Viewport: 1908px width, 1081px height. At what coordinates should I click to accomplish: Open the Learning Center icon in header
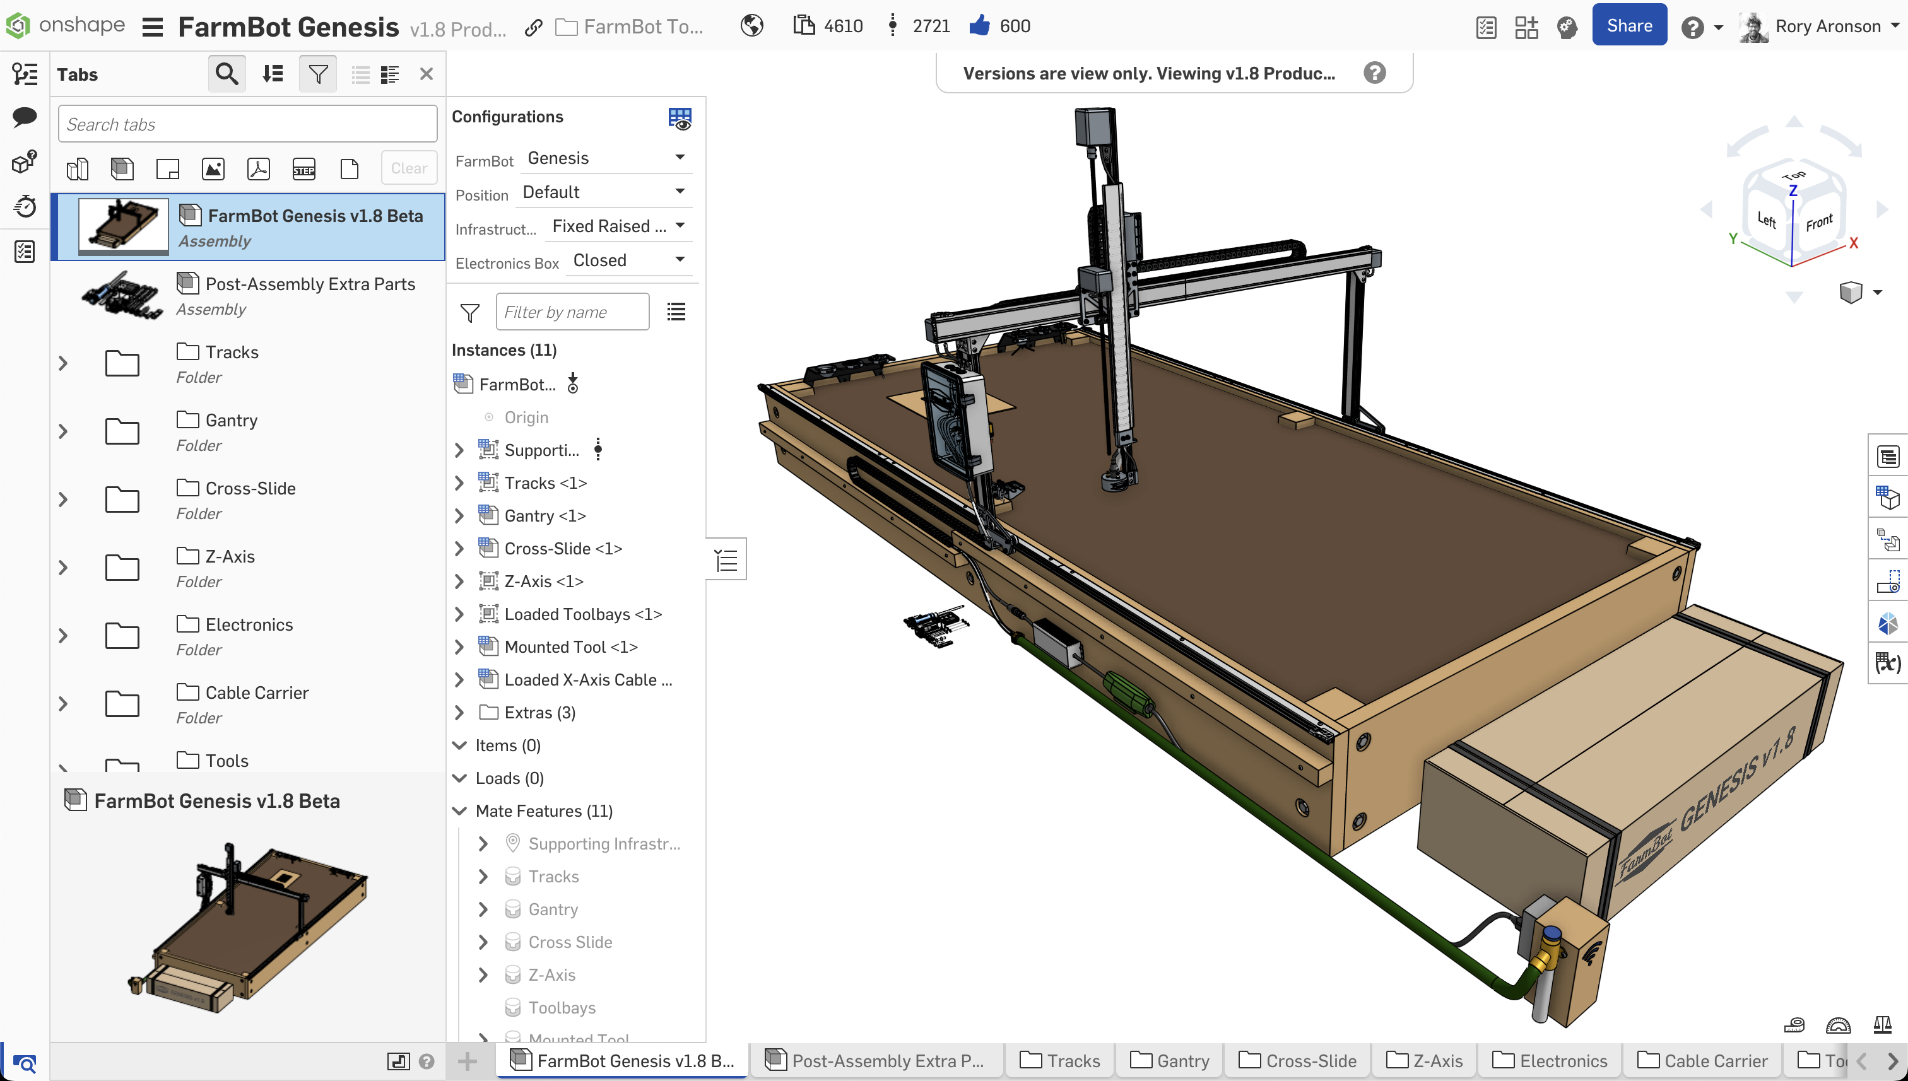tap(1567, 28)
